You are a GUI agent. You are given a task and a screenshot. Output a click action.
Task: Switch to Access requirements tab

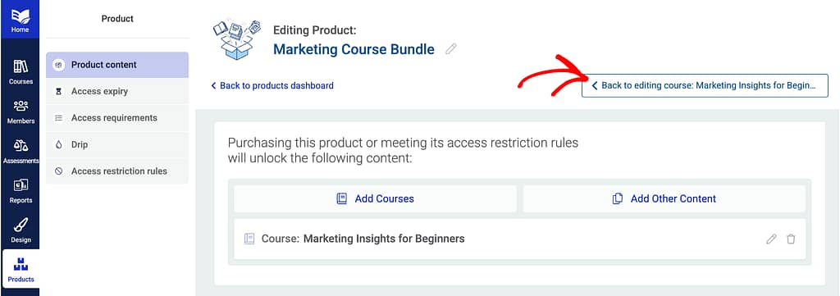[117, 118]
